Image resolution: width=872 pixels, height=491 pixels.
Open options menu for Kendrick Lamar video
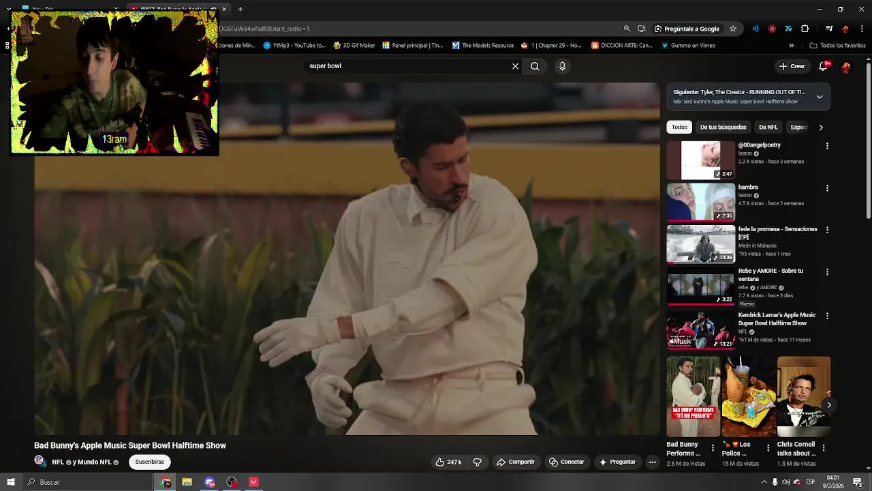tap(827, 316)
